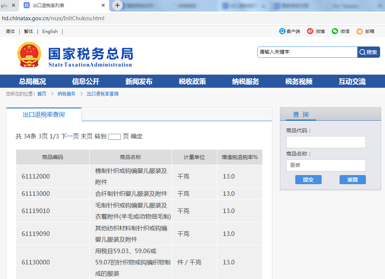Viewport: 385px width, 279px height.
Task: Click the 微信 WeChat icon
Action: (335, 31)
